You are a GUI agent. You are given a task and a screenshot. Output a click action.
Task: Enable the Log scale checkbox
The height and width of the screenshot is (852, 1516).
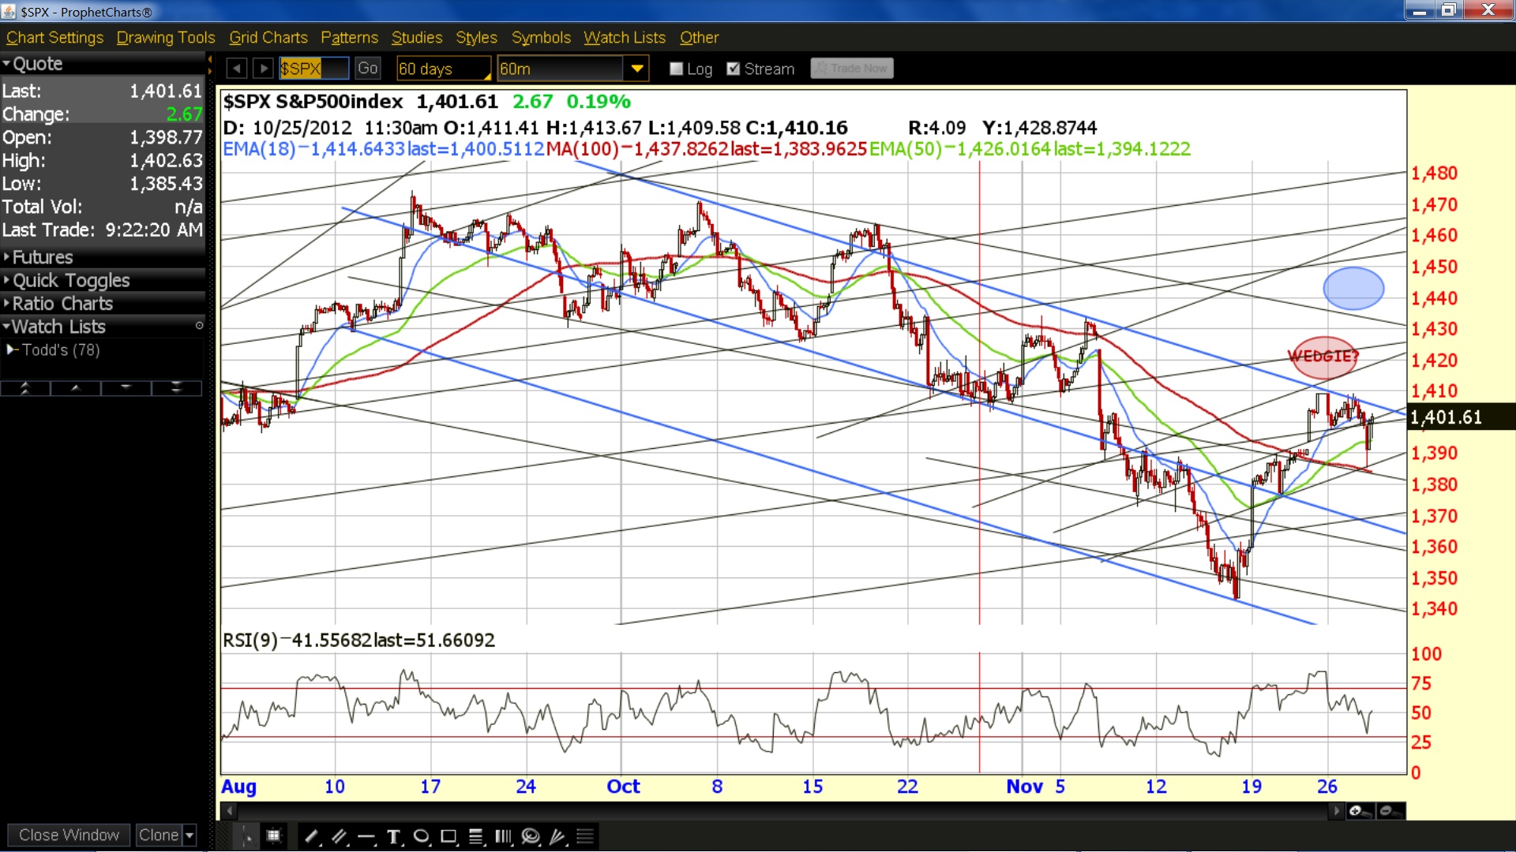[x=676, y=69]
